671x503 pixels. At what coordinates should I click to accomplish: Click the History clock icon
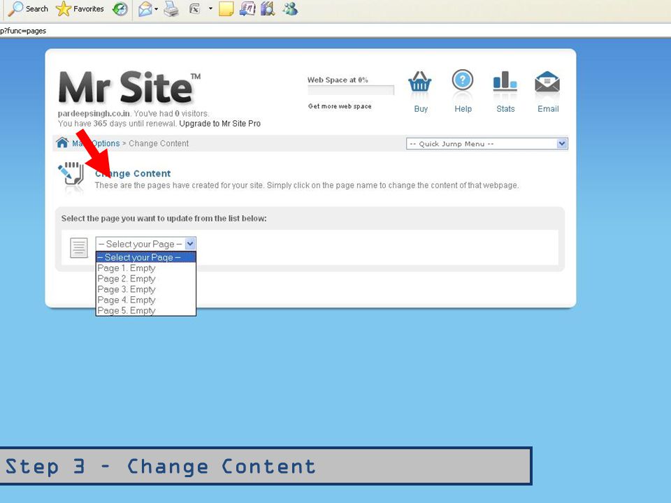(120, 9)
